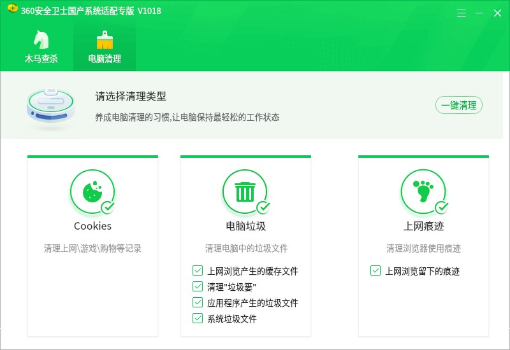Uncheck 上网浏览产生的缓存文件 checkbox
Image resolution: width=510 pixels, height=350 pixels.
[198, 270]
